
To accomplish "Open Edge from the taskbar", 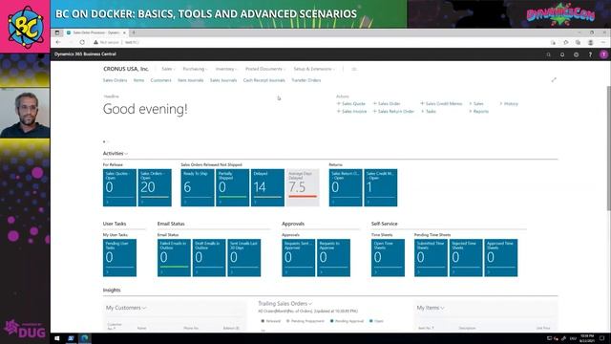I will click(85, 338).
